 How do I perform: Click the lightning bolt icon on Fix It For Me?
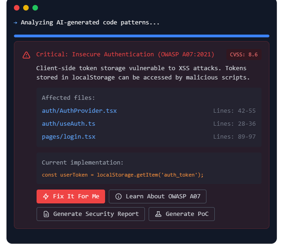point(46,196)
